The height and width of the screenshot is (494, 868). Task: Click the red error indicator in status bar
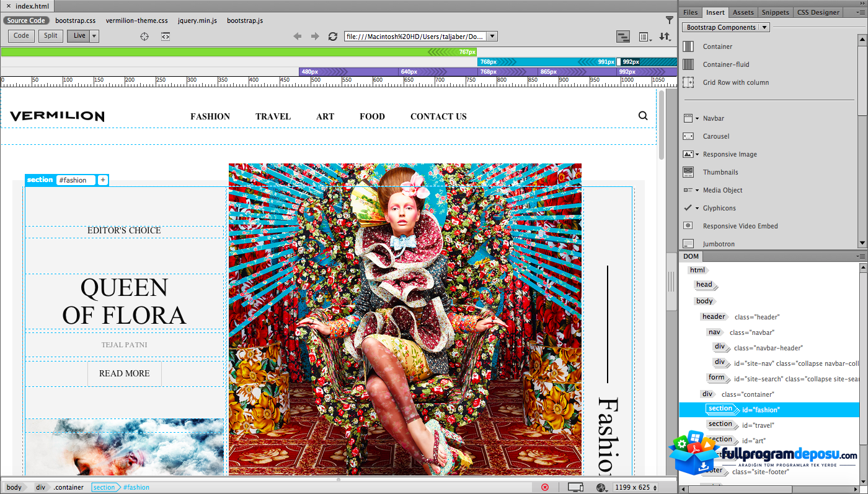pos(545,487)
